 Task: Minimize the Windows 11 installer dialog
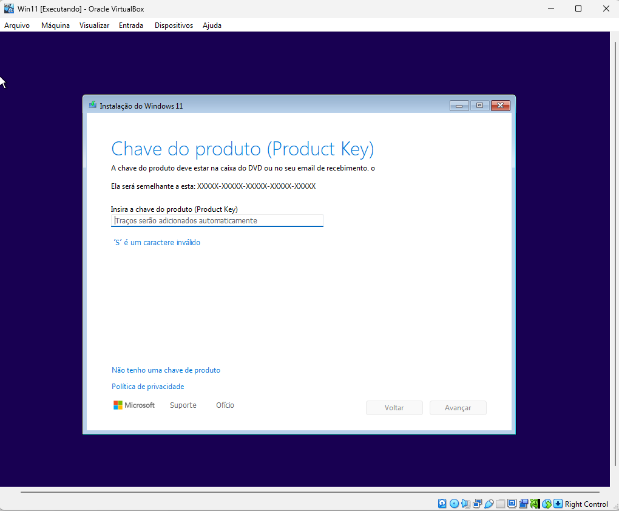pos(459,106)
